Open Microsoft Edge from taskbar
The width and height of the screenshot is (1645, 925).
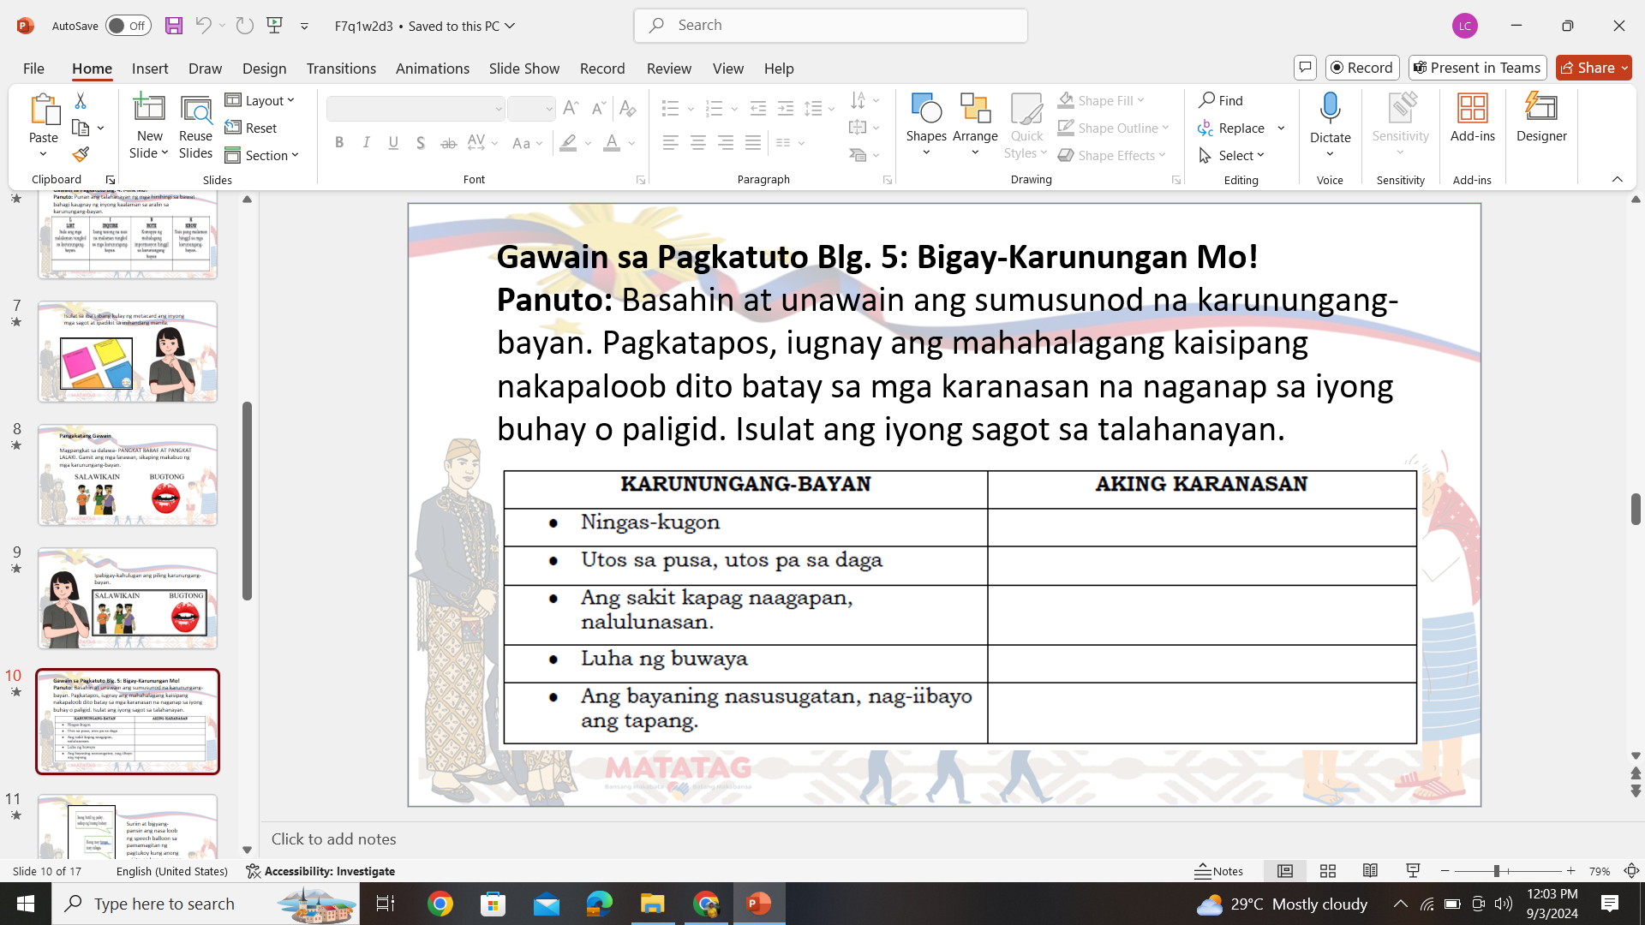coord(600,904)
